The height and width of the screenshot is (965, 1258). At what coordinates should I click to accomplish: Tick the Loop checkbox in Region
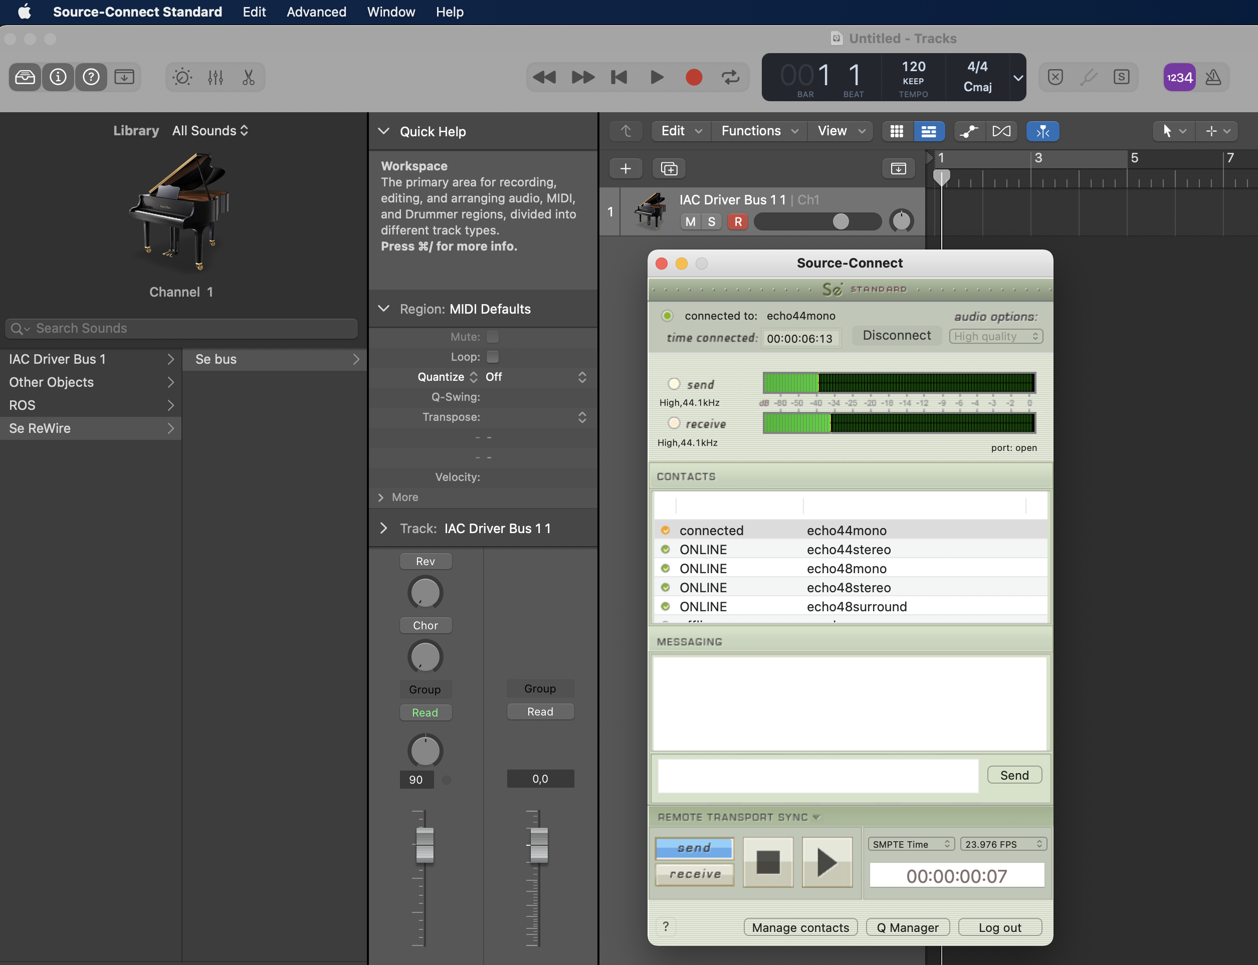click(x=492, y=357)
